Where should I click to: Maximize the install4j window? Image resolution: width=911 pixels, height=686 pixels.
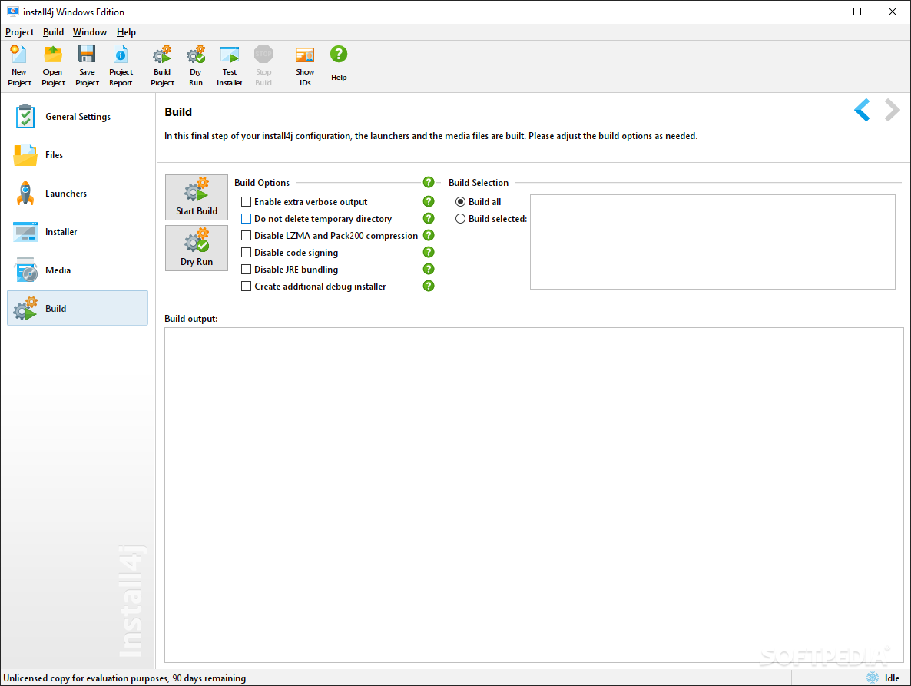click(857, 12)
